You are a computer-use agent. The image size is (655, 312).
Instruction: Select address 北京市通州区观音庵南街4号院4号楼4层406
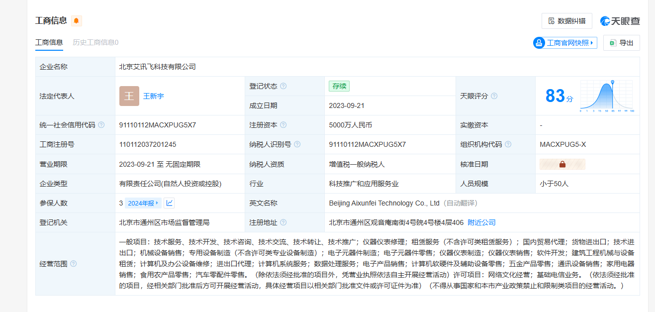click(x=396, y=222)
